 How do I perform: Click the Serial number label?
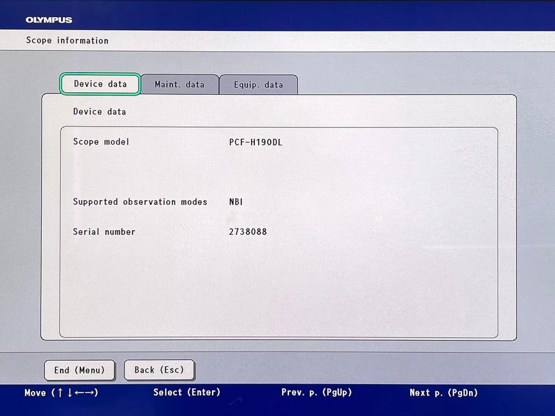click(x=104, y=232)
